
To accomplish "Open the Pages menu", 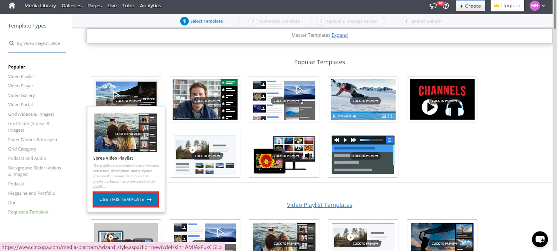I will 94,6.
